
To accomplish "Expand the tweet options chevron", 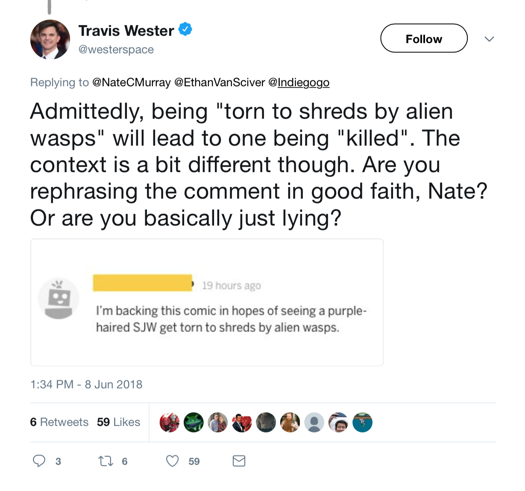I will [489, 39].
